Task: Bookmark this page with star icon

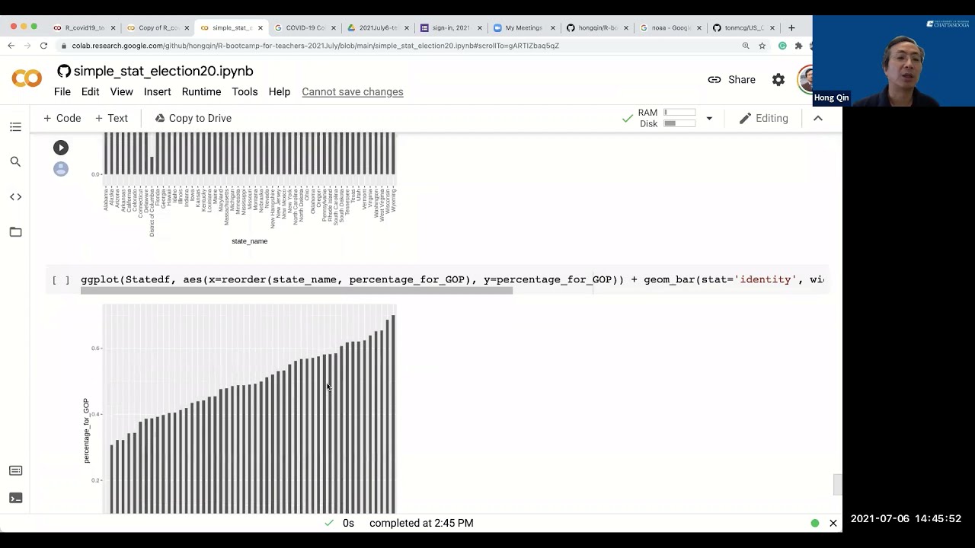Action: click(x=762, y=46)
